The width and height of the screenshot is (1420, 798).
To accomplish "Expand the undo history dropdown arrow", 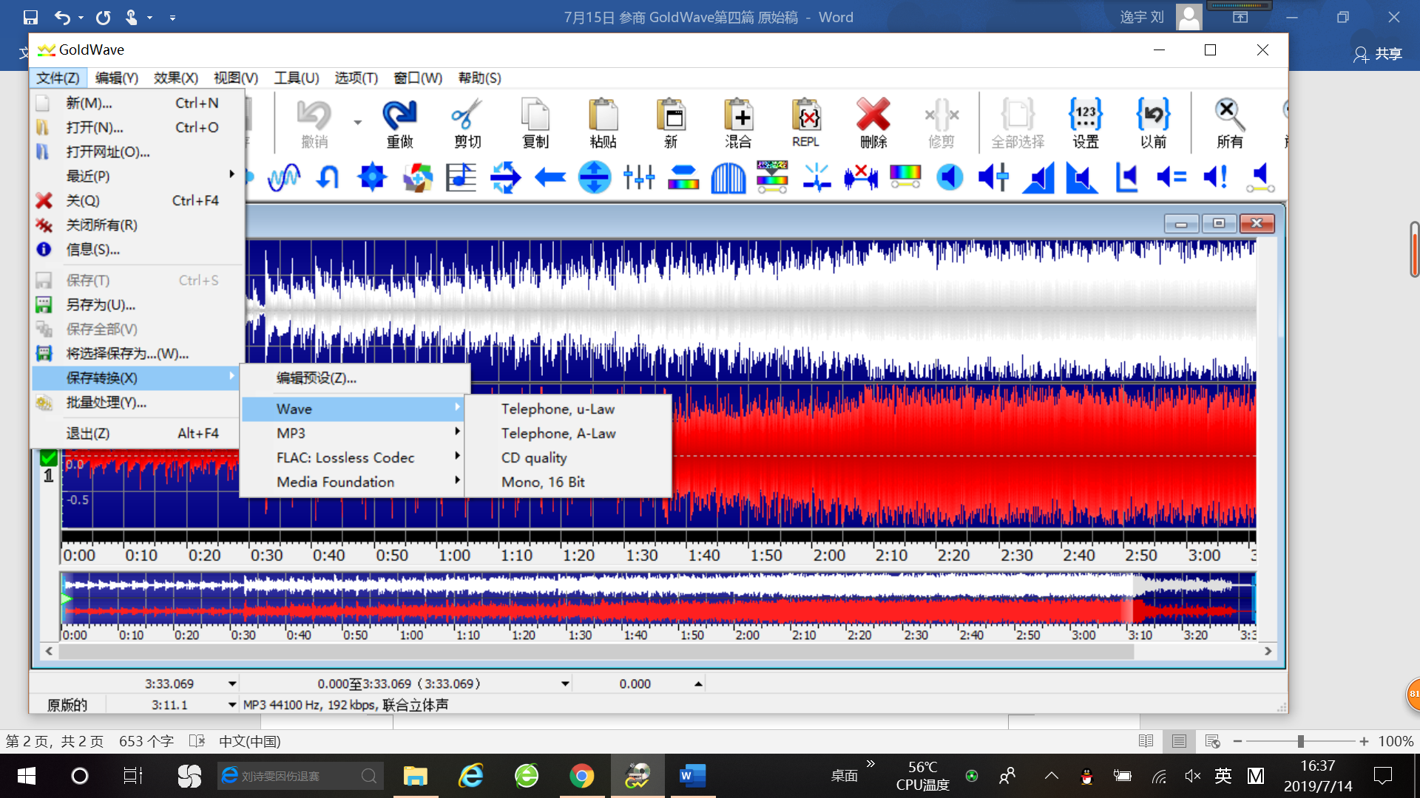I will pos(358,123).
